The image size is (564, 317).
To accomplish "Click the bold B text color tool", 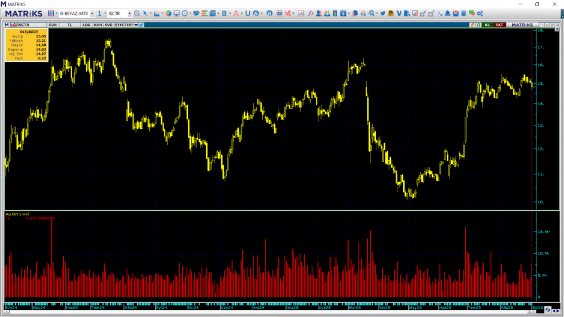I will point(224,13).
